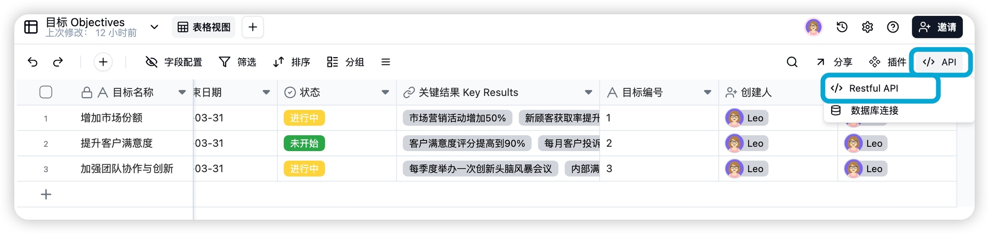Click the 邀请 invite button
989x234 pixels.
937,27
